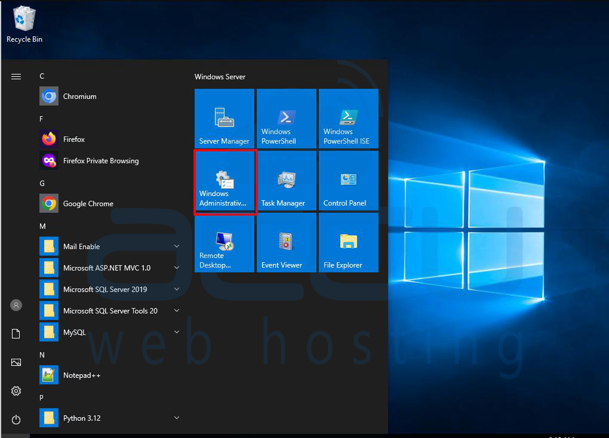Viewport: 609px width, 438px height.
Task: Expand the Start menu hamburger menu
Action: [x=16, y=76]
